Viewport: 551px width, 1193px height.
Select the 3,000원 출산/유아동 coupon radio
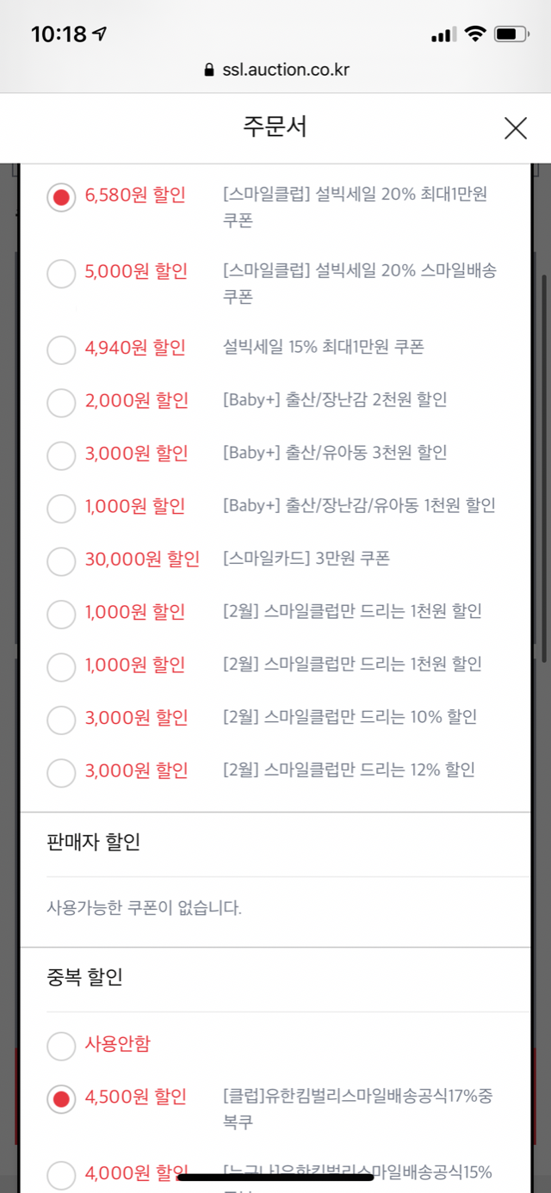(x=61, y=455)
